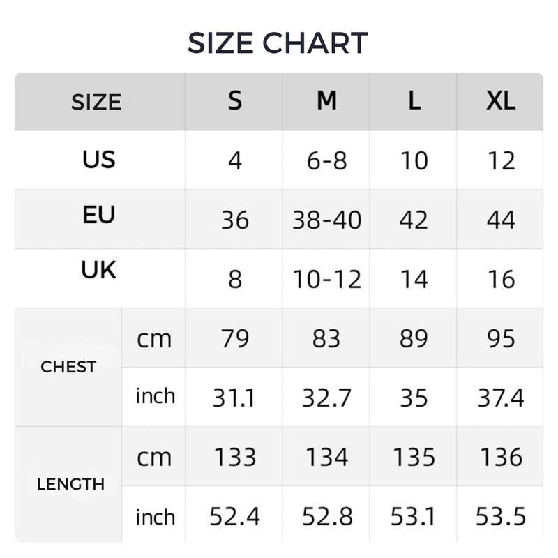
Task: Choose the XL size column header
Action: pyautogui.click(x=501, y=101)
